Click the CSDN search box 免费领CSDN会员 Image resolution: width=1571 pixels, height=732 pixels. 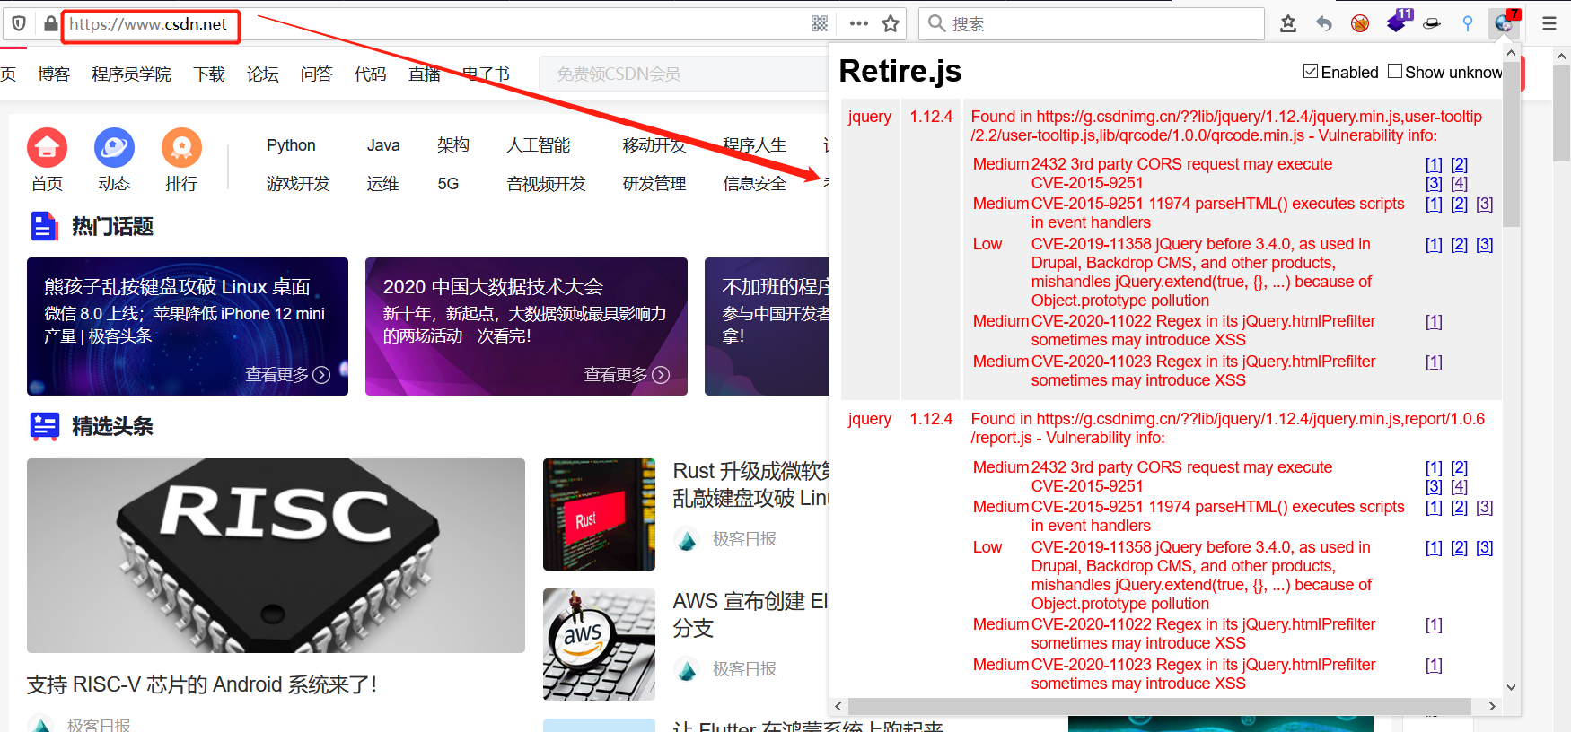[684, 74]
